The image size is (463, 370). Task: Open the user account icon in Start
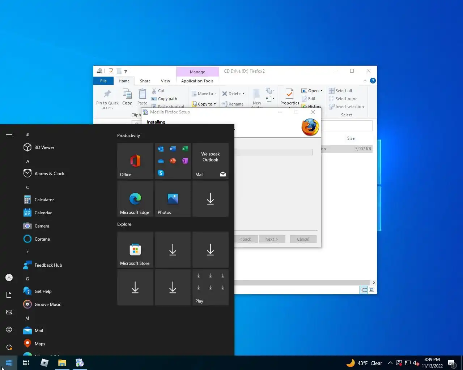pos(9,277)
